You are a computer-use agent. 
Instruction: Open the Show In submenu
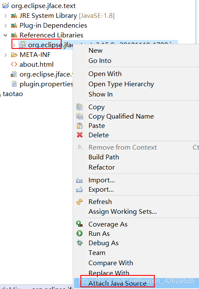[x=100, y=94]
